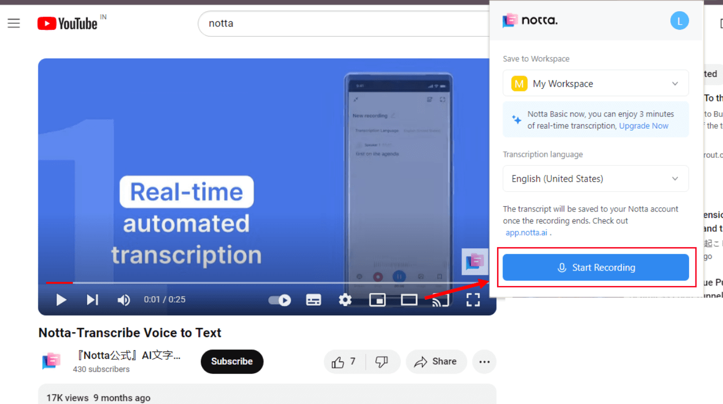Subscribe to the Notta channel

[x=232, y=361]
